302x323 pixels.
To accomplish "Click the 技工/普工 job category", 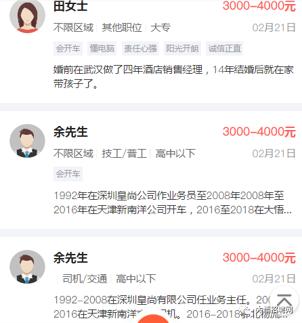I will coord(125,154).
